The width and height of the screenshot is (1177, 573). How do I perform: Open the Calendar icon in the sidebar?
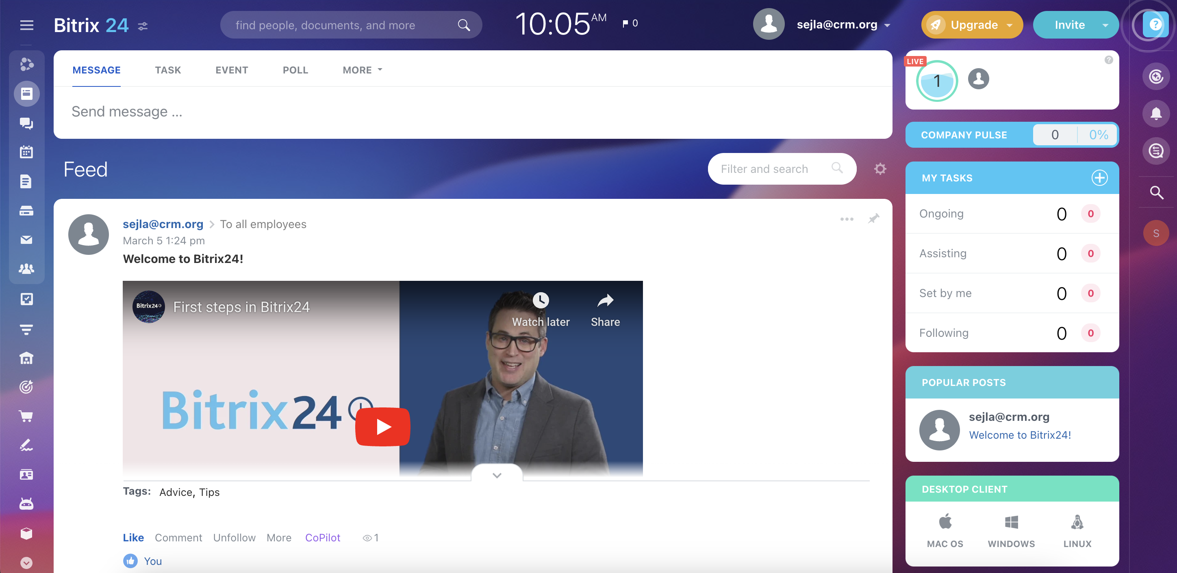(26, 152)
